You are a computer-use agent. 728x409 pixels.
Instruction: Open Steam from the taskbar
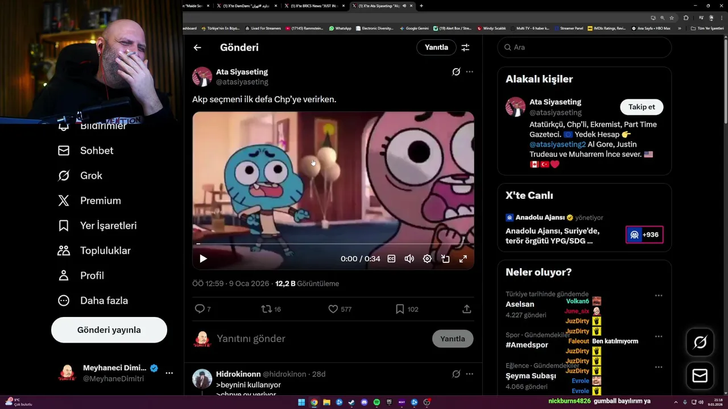click(x=351, y=402)
